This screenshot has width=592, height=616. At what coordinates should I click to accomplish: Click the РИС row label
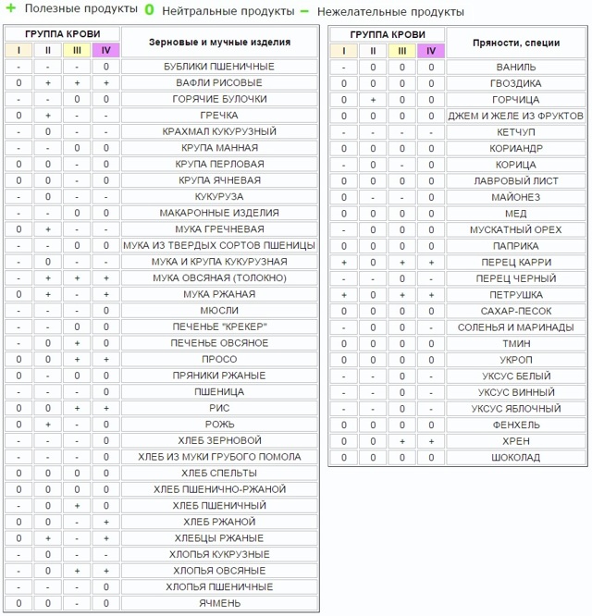tap(219, 408)
